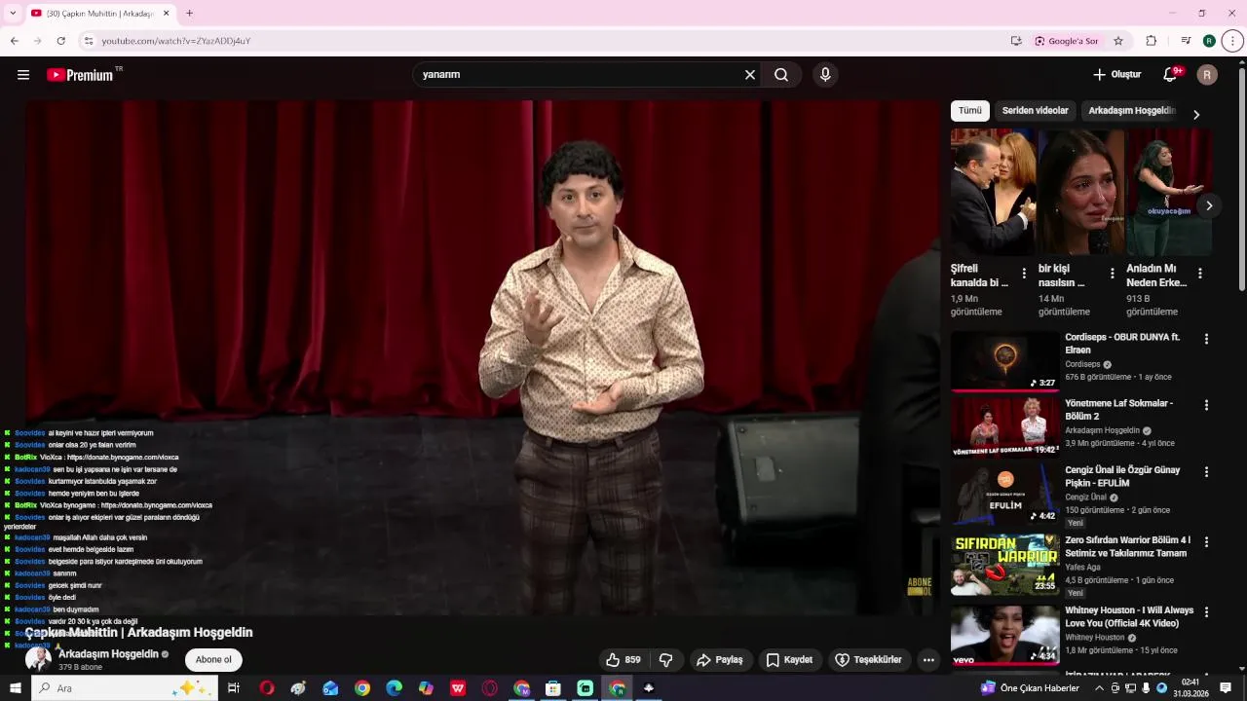Open Öne Çıkan Haberler taskbar widget
Screen dimensions: 1247x701
pos(1030,688)
